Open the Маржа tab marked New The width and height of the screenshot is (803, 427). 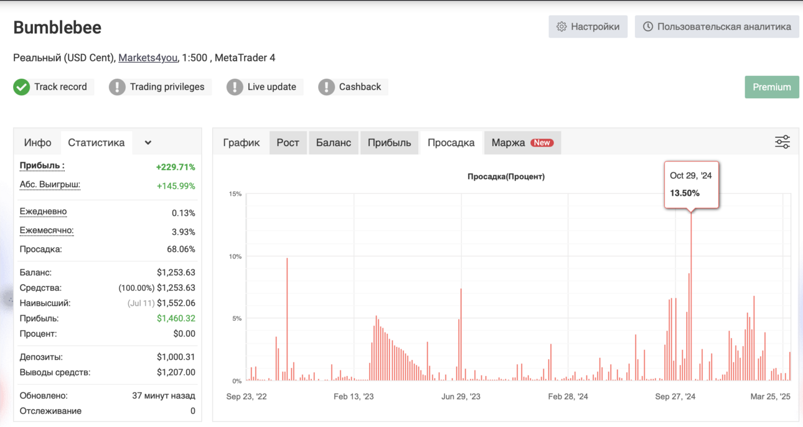click(x=522, y=143)
